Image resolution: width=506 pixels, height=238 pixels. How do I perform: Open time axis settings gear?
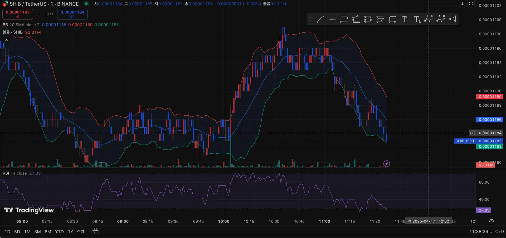pos(492,221)
